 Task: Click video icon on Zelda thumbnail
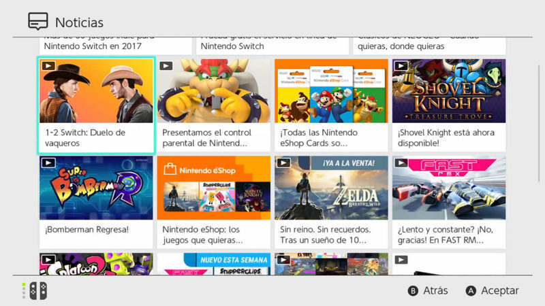point(283,163)
